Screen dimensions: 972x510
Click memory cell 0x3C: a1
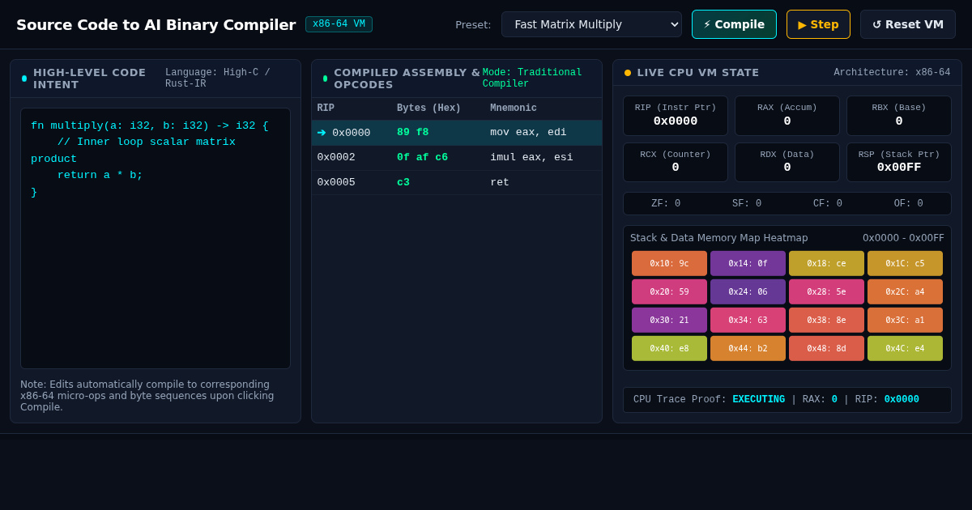[x=905, y=321]
